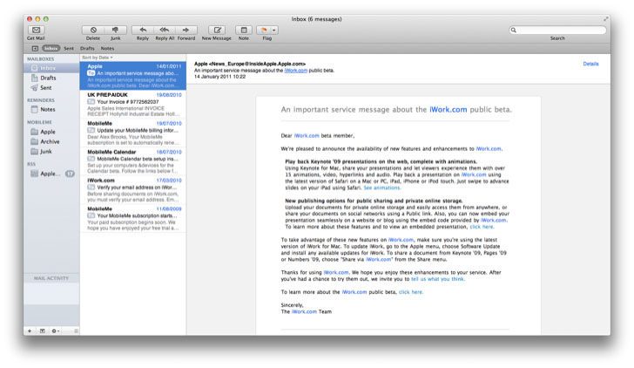634x368 pixels.
Task: Click the icon beside Your Invoice subject
Action: (x=91, y=102)
